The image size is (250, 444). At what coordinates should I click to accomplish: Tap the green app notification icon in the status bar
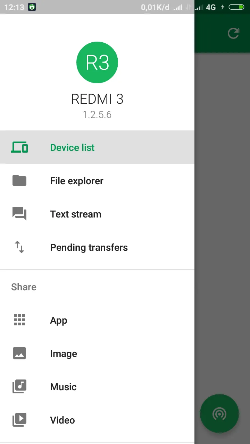pos(32,7)
